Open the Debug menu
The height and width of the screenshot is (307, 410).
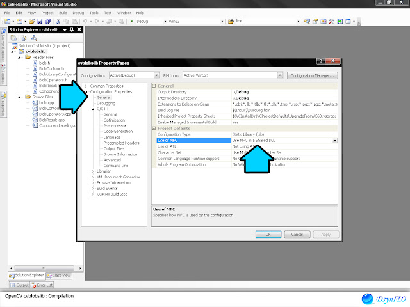[x=78, y=13]
